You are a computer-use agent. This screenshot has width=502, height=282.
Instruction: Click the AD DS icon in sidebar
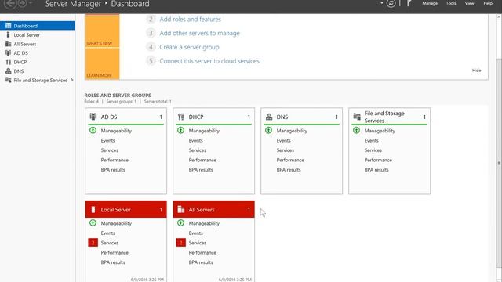pyautogui.click(x=9, y=52)
